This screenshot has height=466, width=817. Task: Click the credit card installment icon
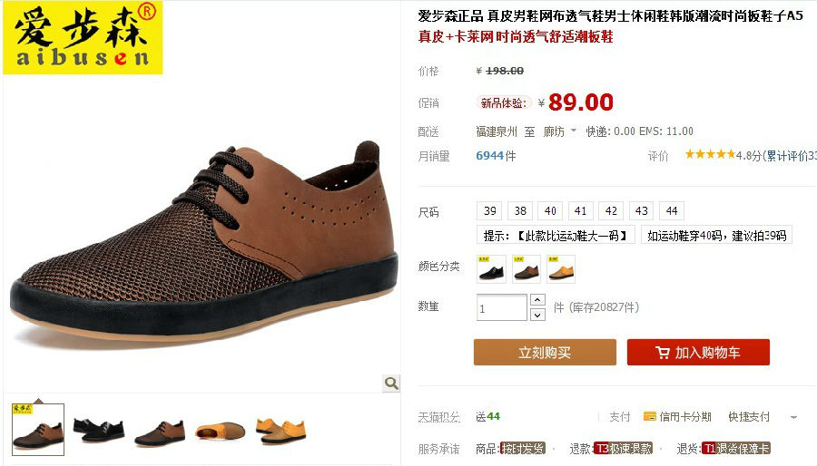(650, 416)
